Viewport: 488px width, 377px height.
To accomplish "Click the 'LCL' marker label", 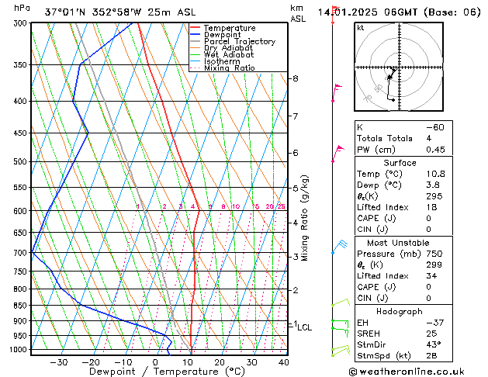I will pos(305,327).
